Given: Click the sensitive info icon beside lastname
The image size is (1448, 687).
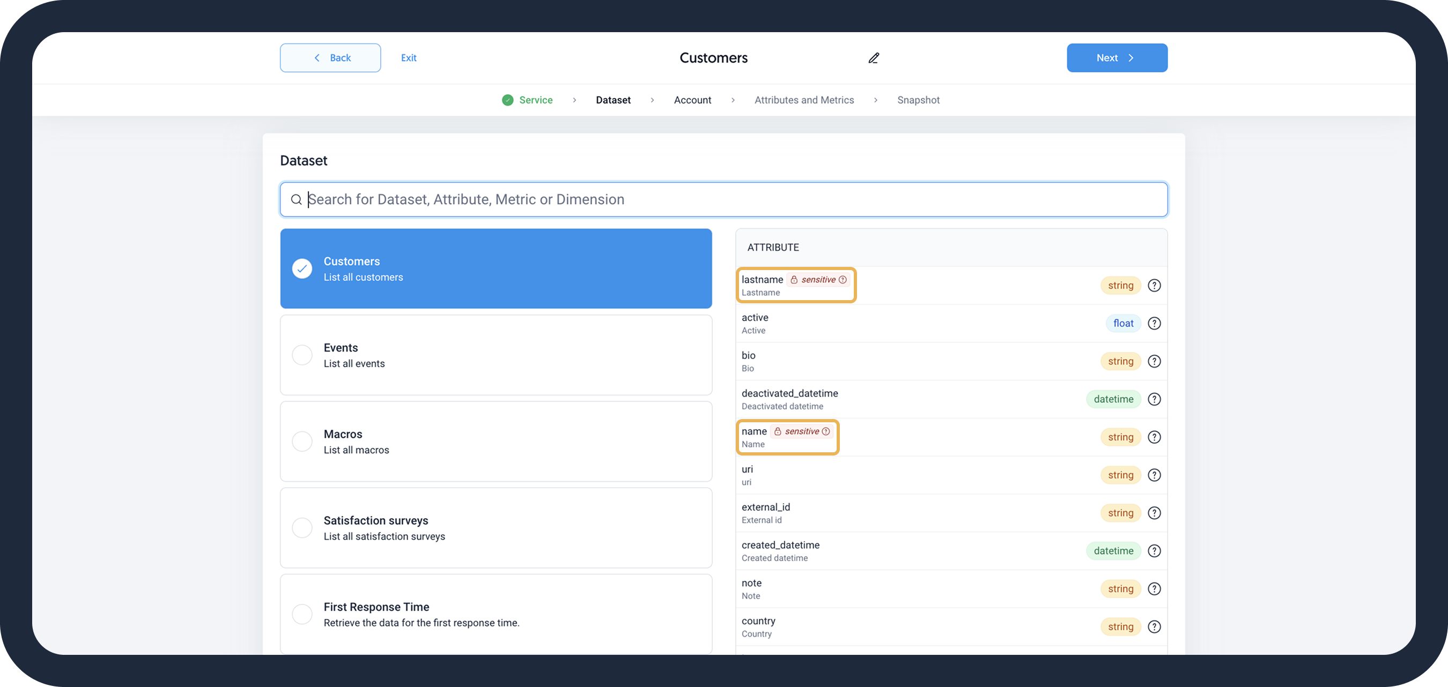Looking at the screenshot, I should [x=843, y=280].
